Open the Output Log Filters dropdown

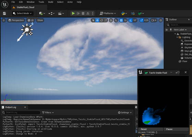click(x=48, y=113)
